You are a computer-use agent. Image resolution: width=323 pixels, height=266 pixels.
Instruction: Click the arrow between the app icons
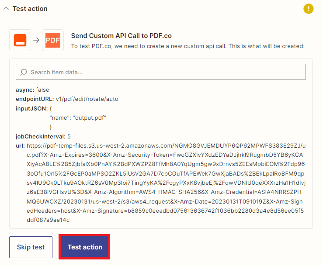[x=36, y=41]
